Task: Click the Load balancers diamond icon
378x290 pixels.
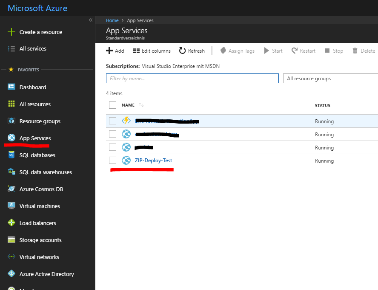Action: 11,223
